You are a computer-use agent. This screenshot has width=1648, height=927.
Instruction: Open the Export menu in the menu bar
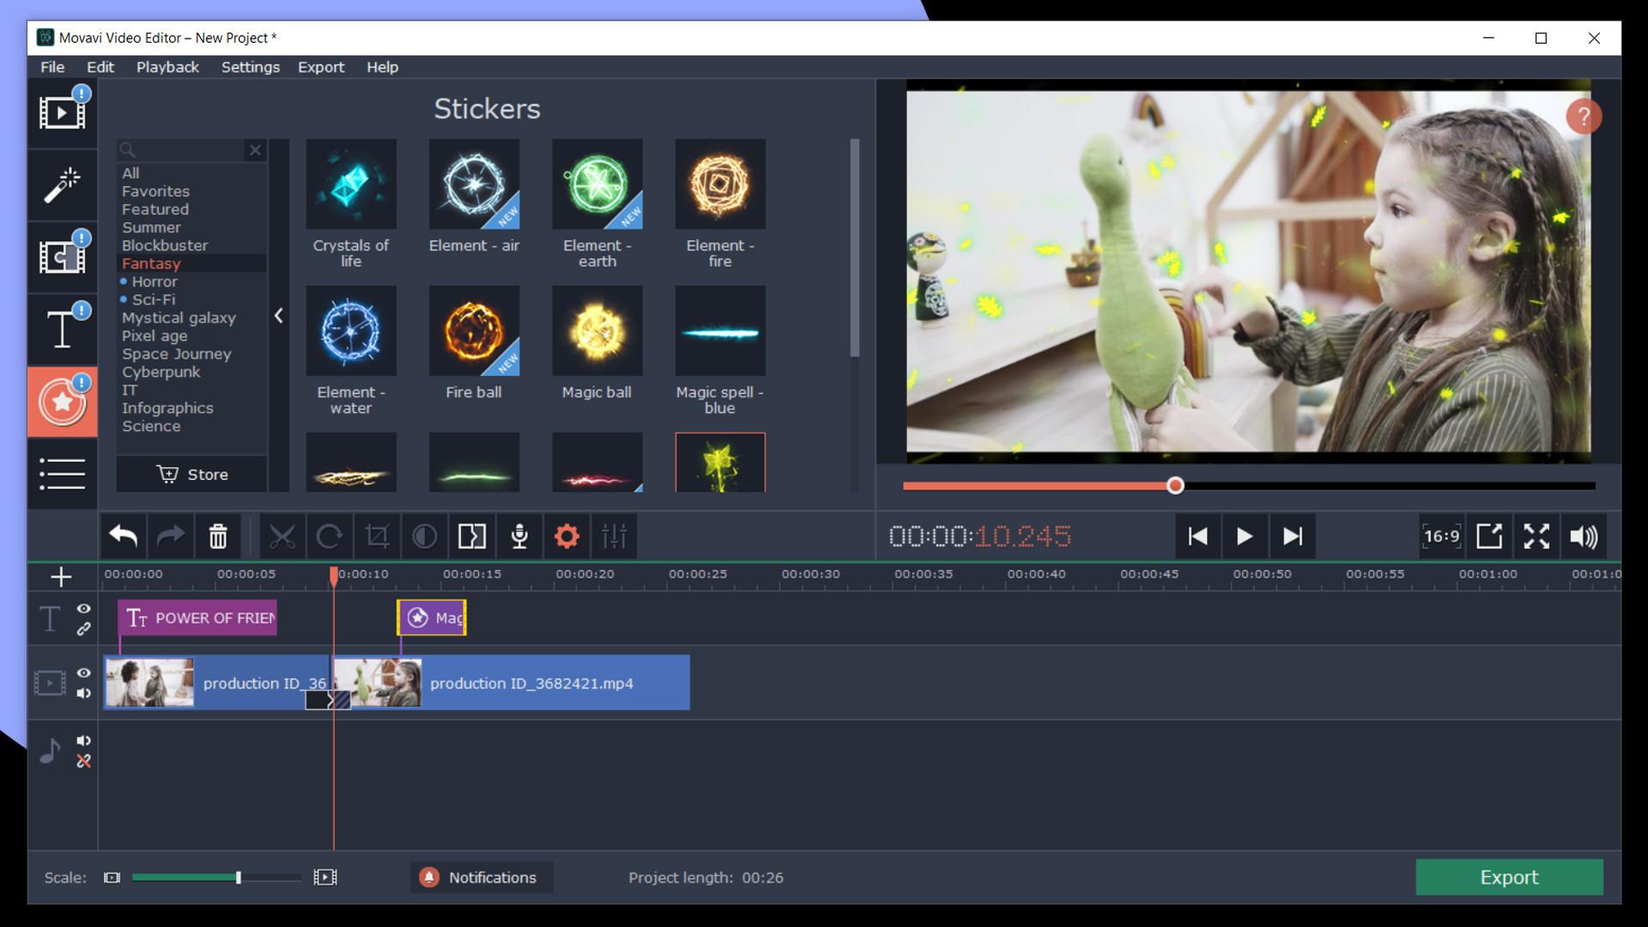pos(321,67)
